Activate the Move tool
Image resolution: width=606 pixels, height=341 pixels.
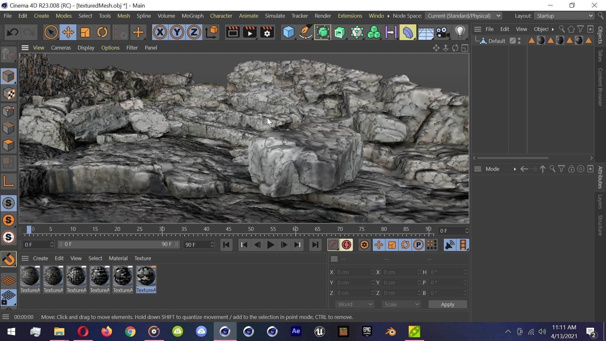click(x=68, y=32)
